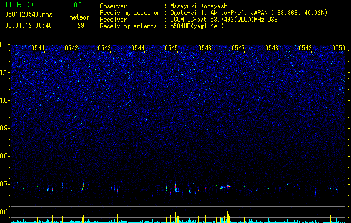
Task: Click the 'meteor' label
Action: pyautogui.click(x=79, y=17)
